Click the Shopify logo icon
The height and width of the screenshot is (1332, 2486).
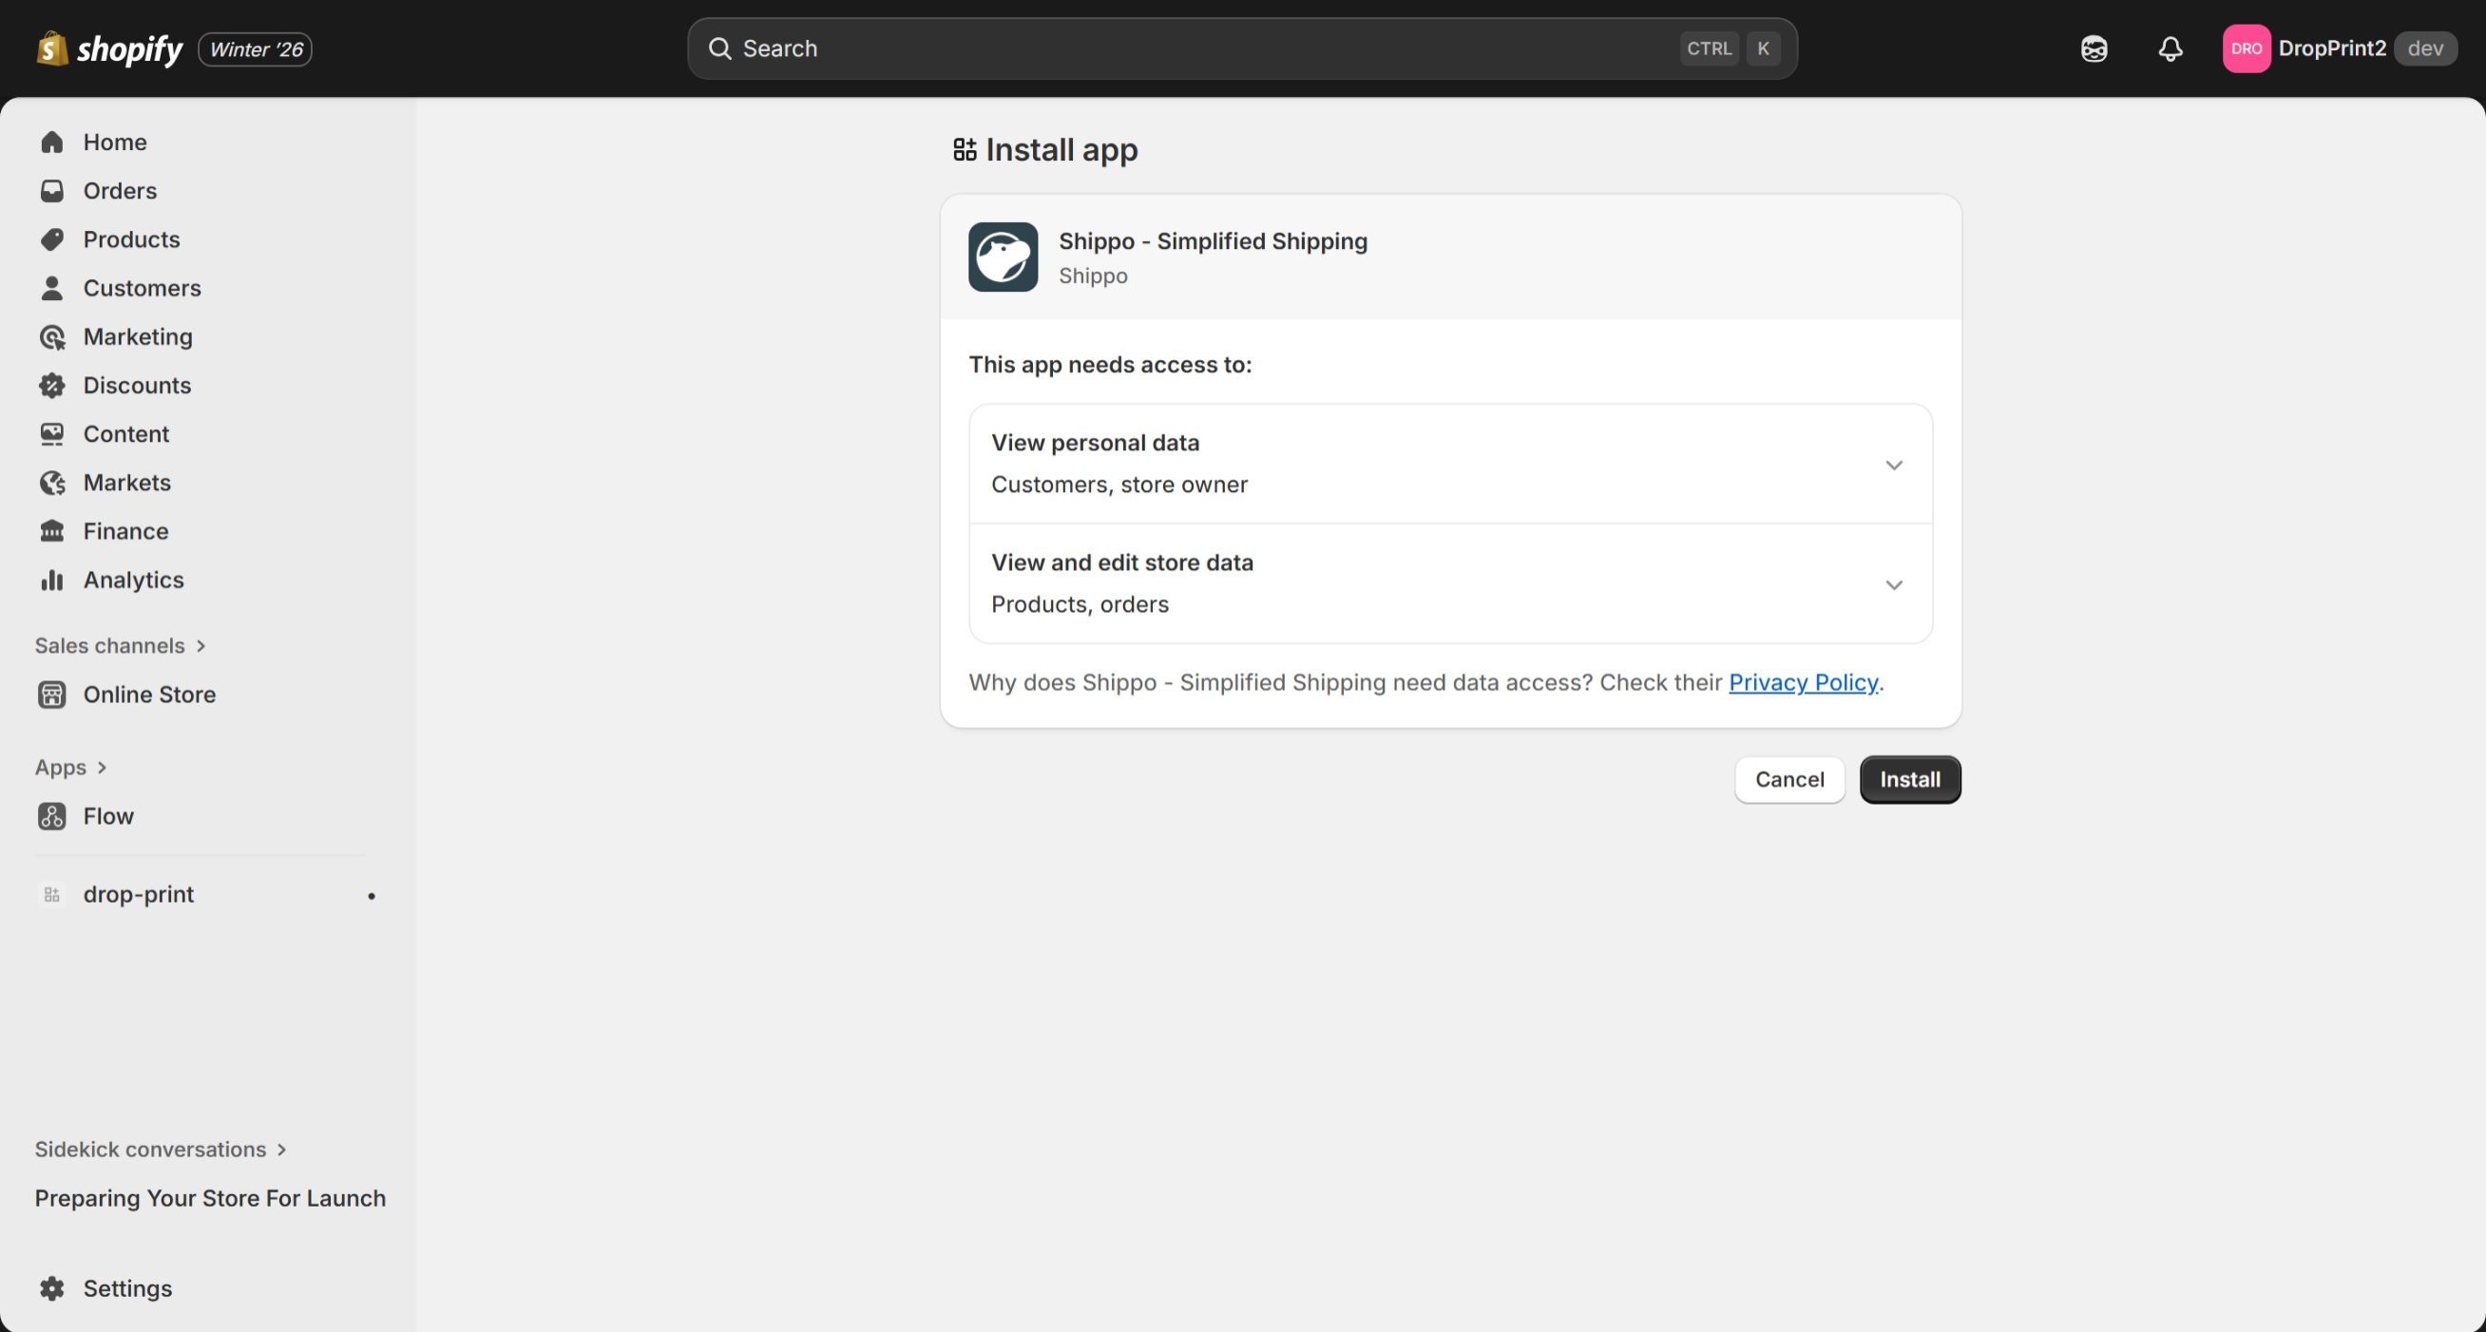(x=52, y=48)
